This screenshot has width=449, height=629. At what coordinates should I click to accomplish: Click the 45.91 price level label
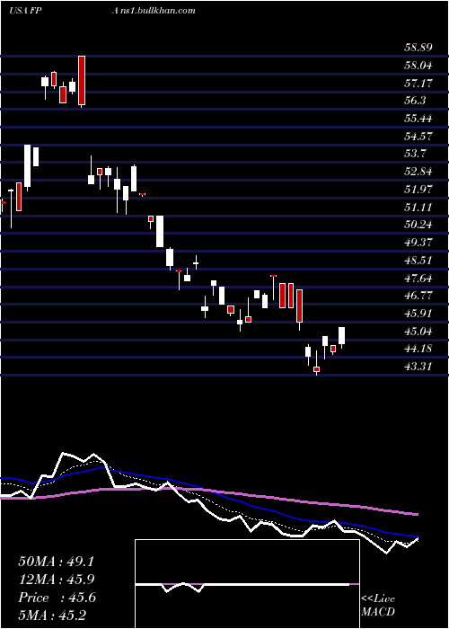click(418, 314)
